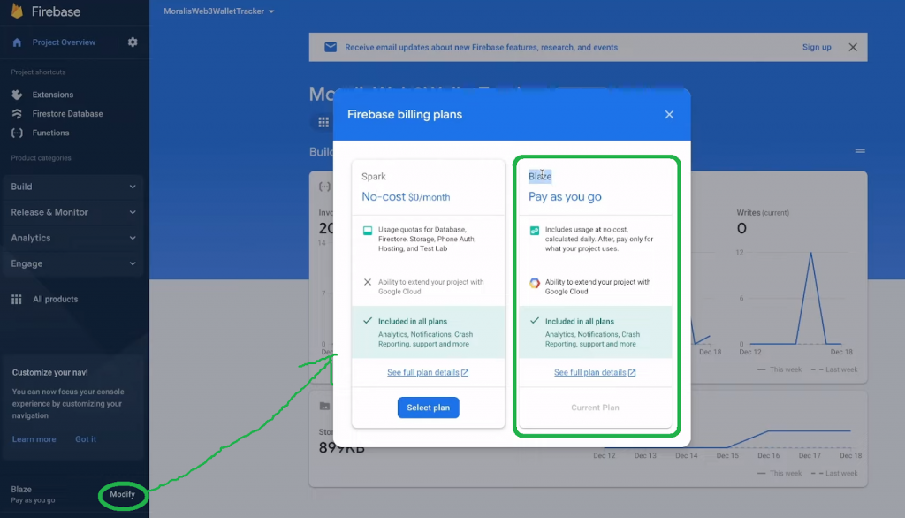Open project settings gear icon
This screenshot has height=518, width=905.
[133, 42]
